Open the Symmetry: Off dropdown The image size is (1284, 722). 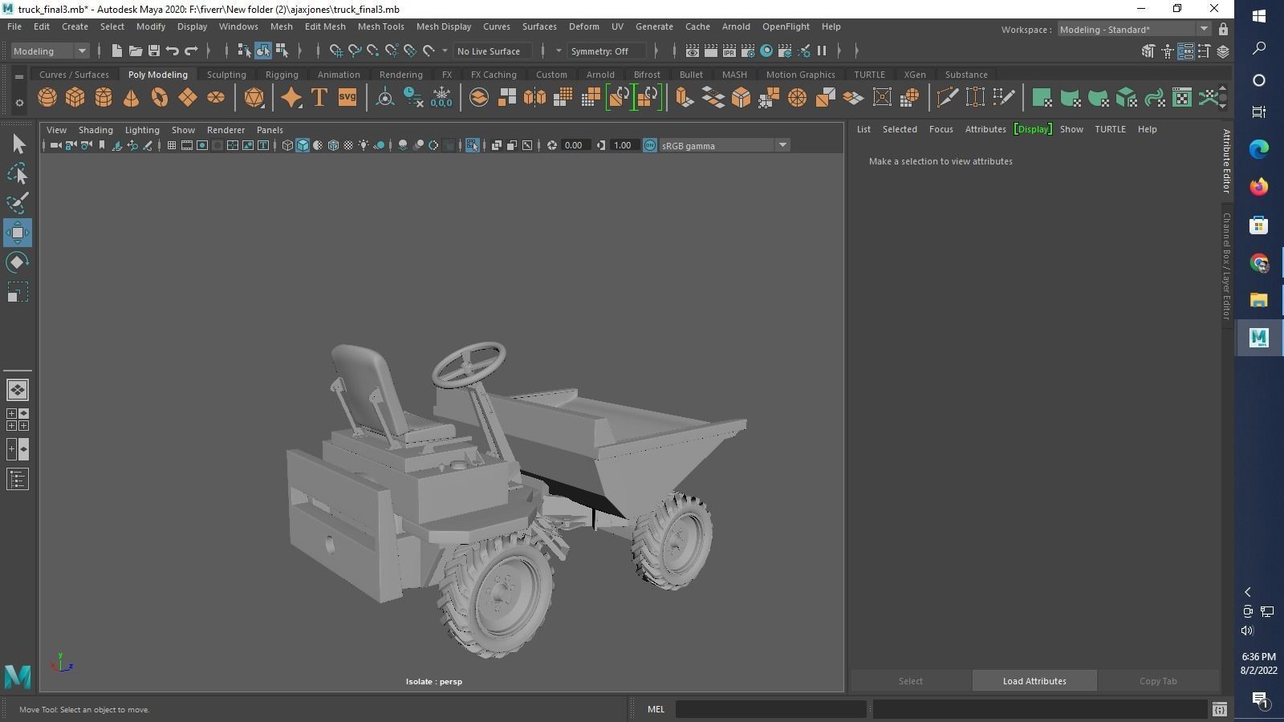pos(605,51)
